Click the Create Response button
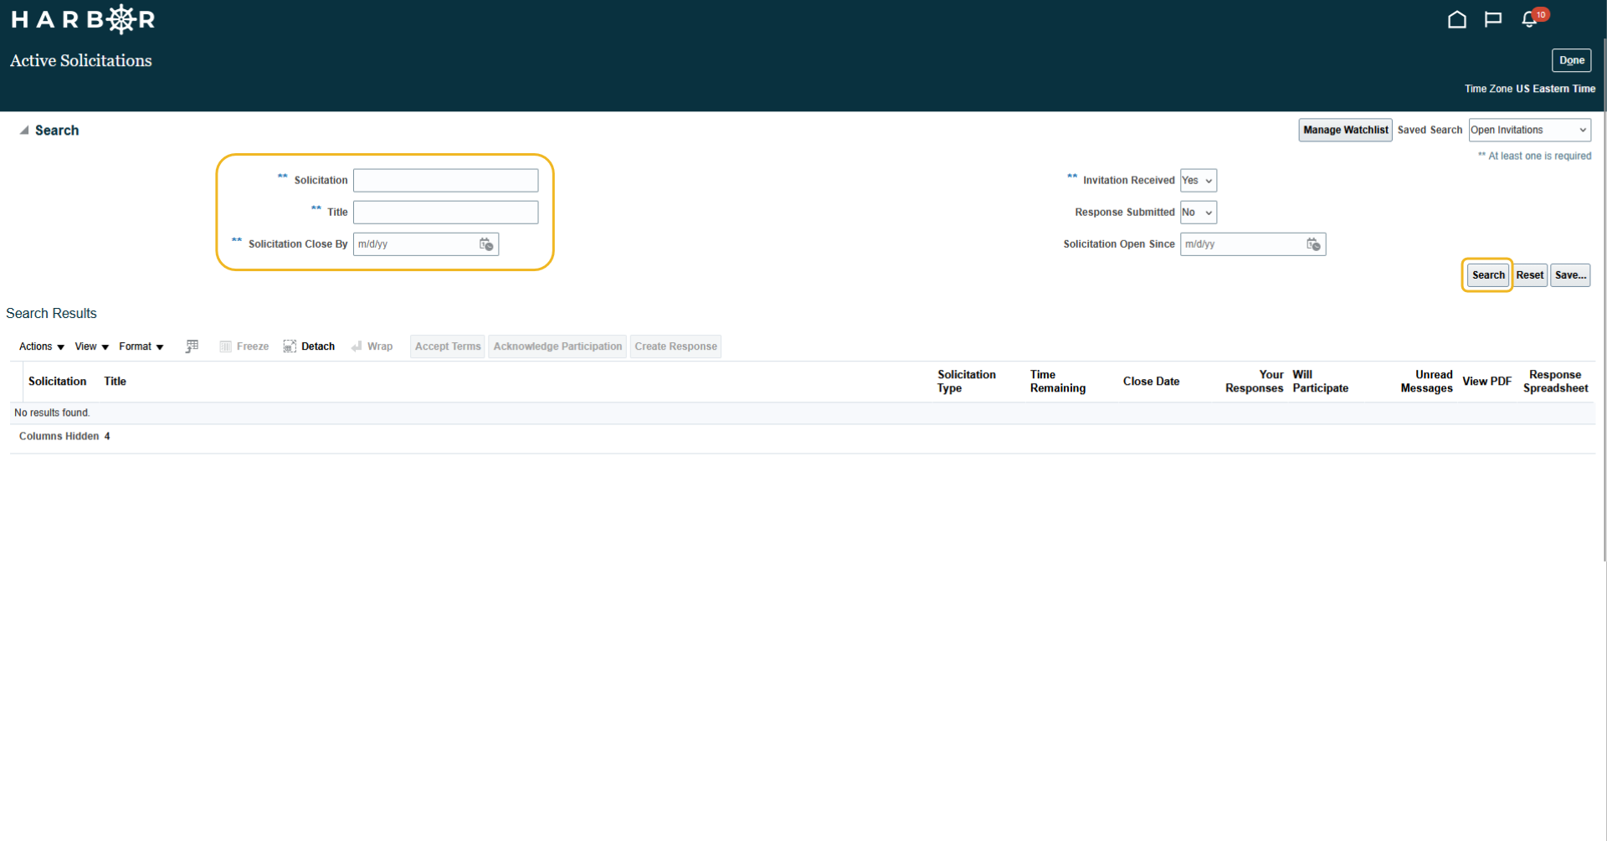Viewport: 1607px width, 841px height. click(x=675, y=346)
